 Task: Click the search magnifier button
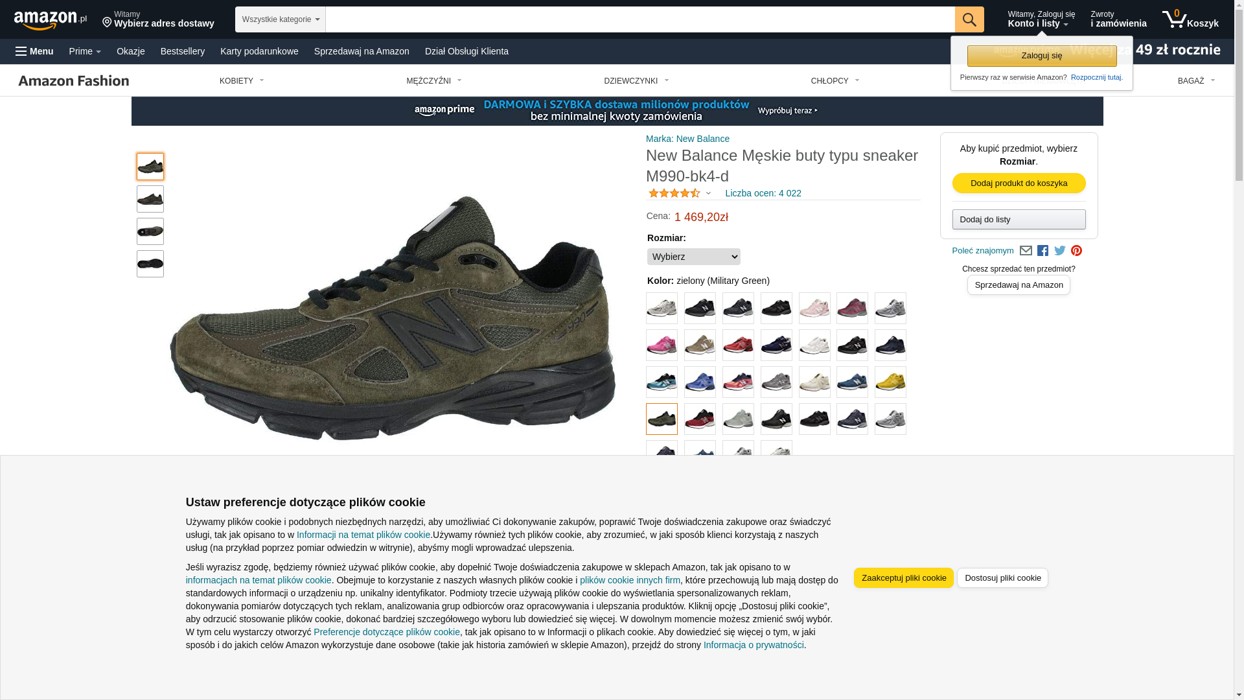pyautogui.click(x=969, y=19)
